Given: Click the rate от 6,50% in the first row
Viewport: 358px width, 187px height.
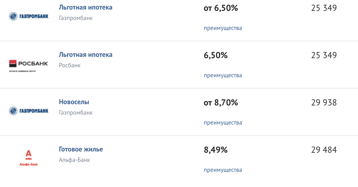Looking at the screenshot, I should [221, 8].
